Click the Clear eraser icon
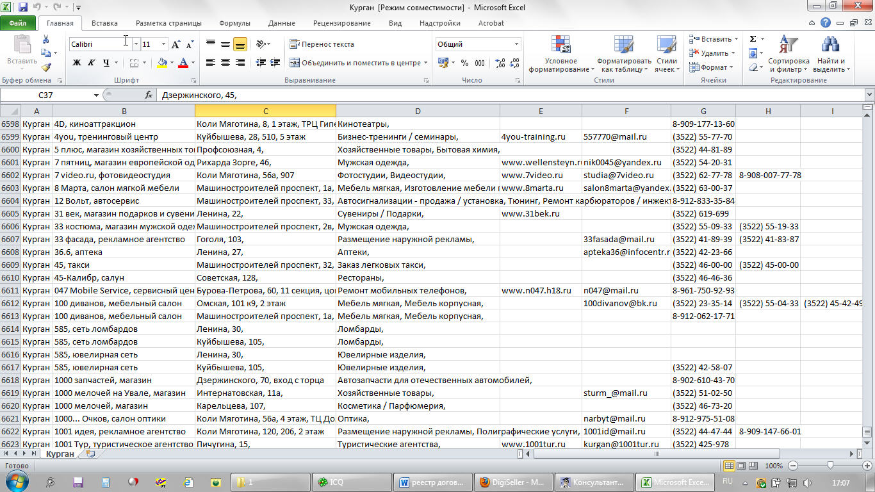875x492 pixels. point(753,67)
